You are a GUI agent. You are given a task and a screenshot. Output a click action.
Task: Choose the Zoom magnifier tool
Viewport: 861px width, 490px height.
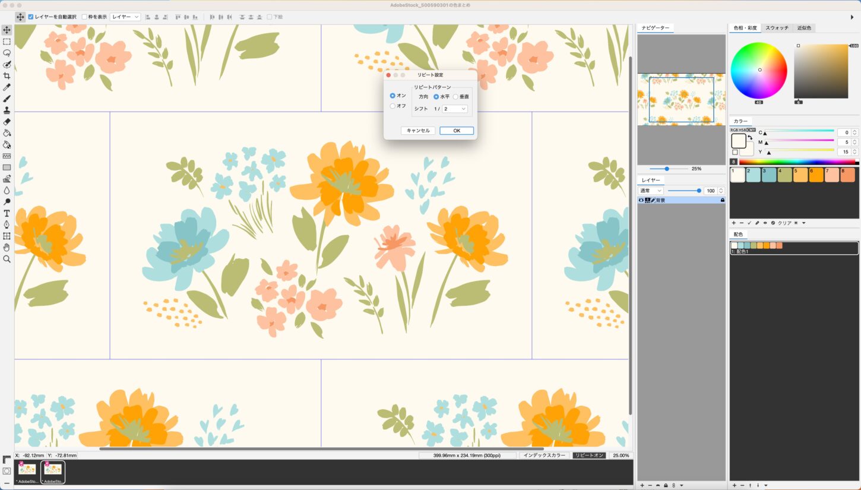pos(7,259)
